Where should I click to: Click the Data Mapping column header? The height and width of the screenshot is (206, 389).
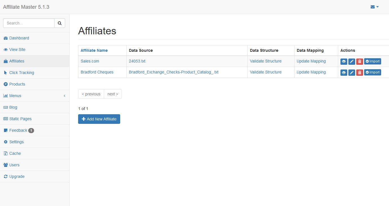click(310, 50)
